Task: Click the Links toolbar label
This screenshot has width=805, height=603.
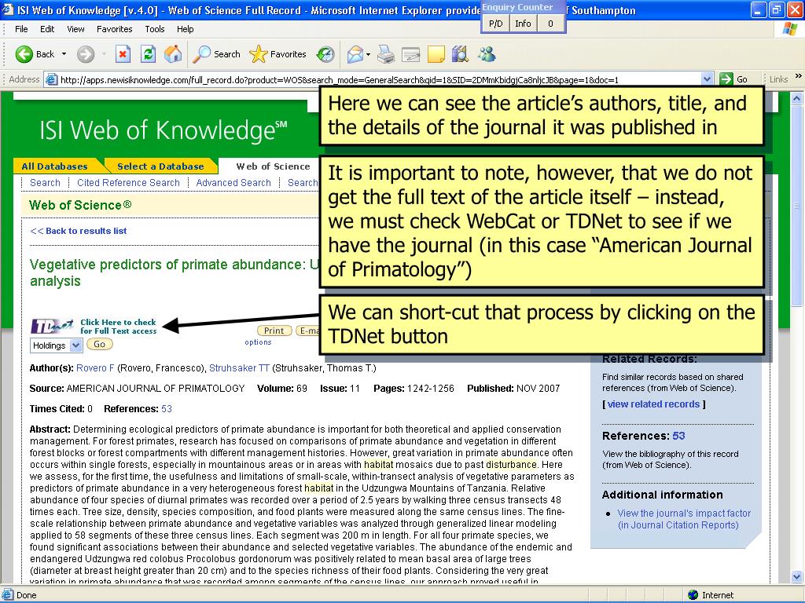Action: (x=778, y=79)
